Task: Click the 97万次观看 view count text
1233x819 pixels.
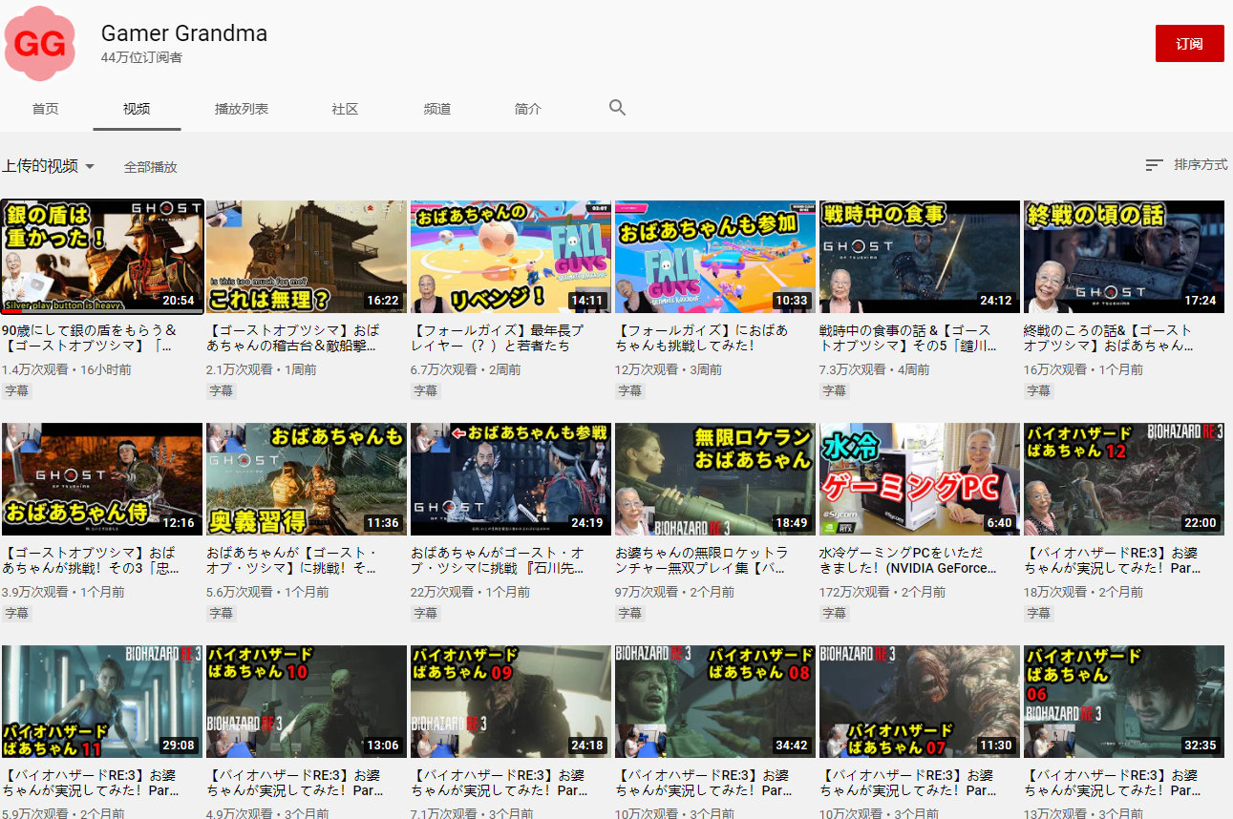Action: click(x=648, y=593)
